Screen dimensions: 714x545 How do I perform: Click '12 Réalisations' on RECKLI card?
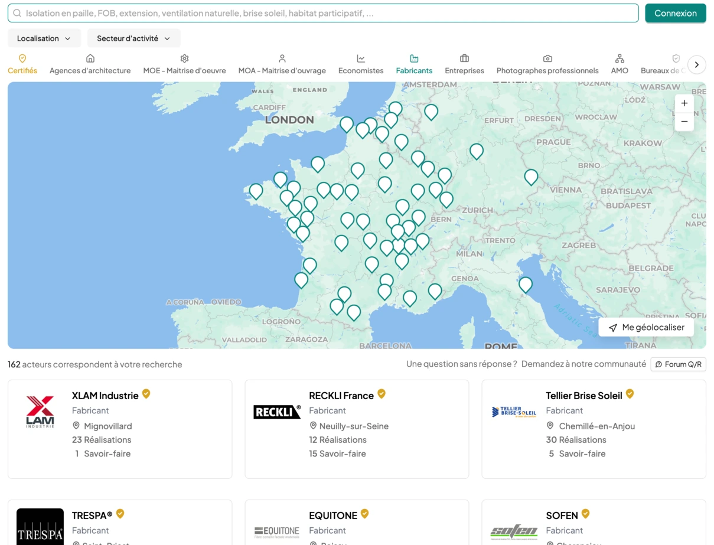point(338,440)
